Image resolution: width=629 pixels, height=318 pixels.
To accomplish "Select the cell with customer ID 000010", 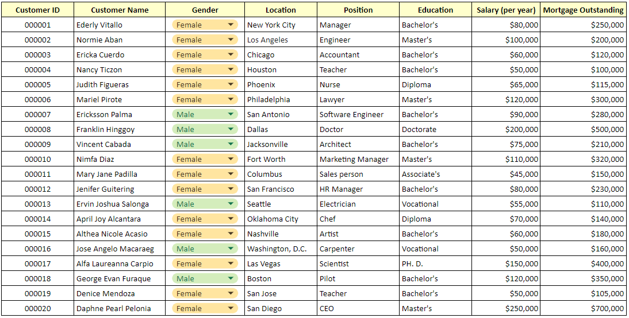I will pos(37,159).
